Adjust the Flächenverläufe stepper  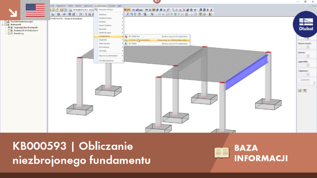[308, 47]
